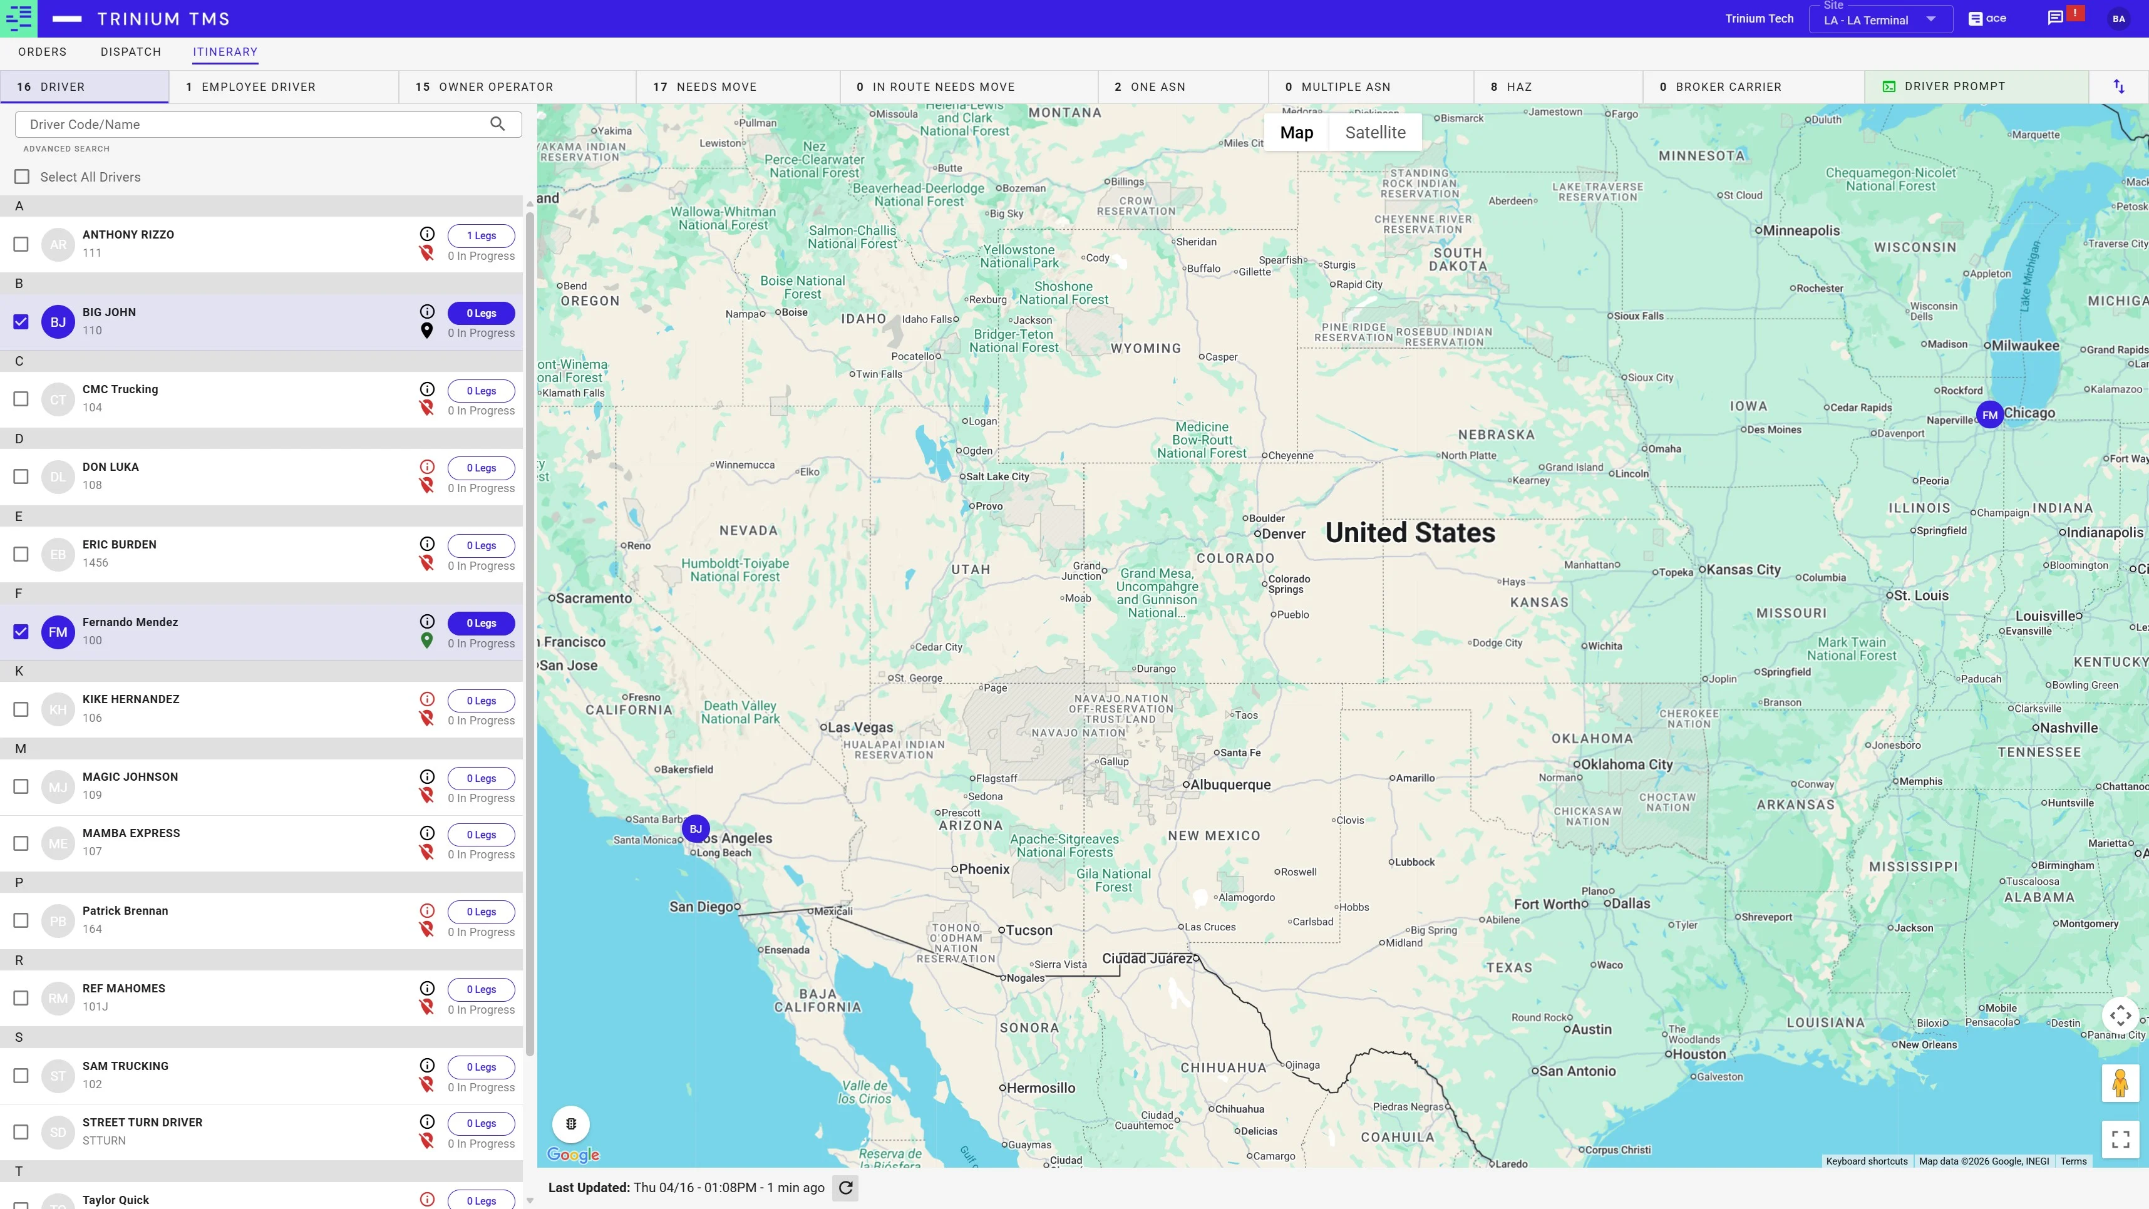Open the hamburger menu next to Trinium TMS
Viewport: 2149px width, 1209px height.
click(67, 18)
